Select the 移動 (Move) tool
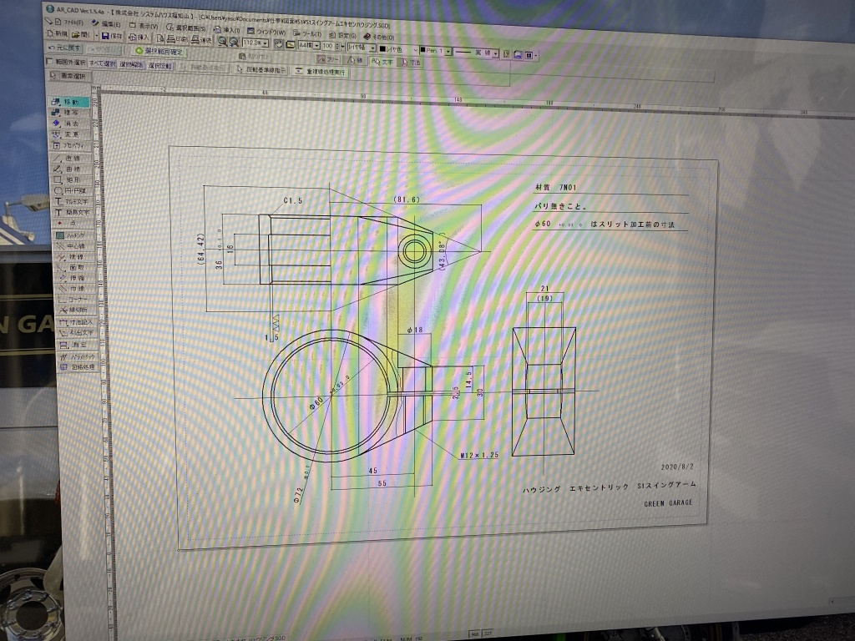The width and height of the screenshot is (855, 641). (x=71, y=102)
